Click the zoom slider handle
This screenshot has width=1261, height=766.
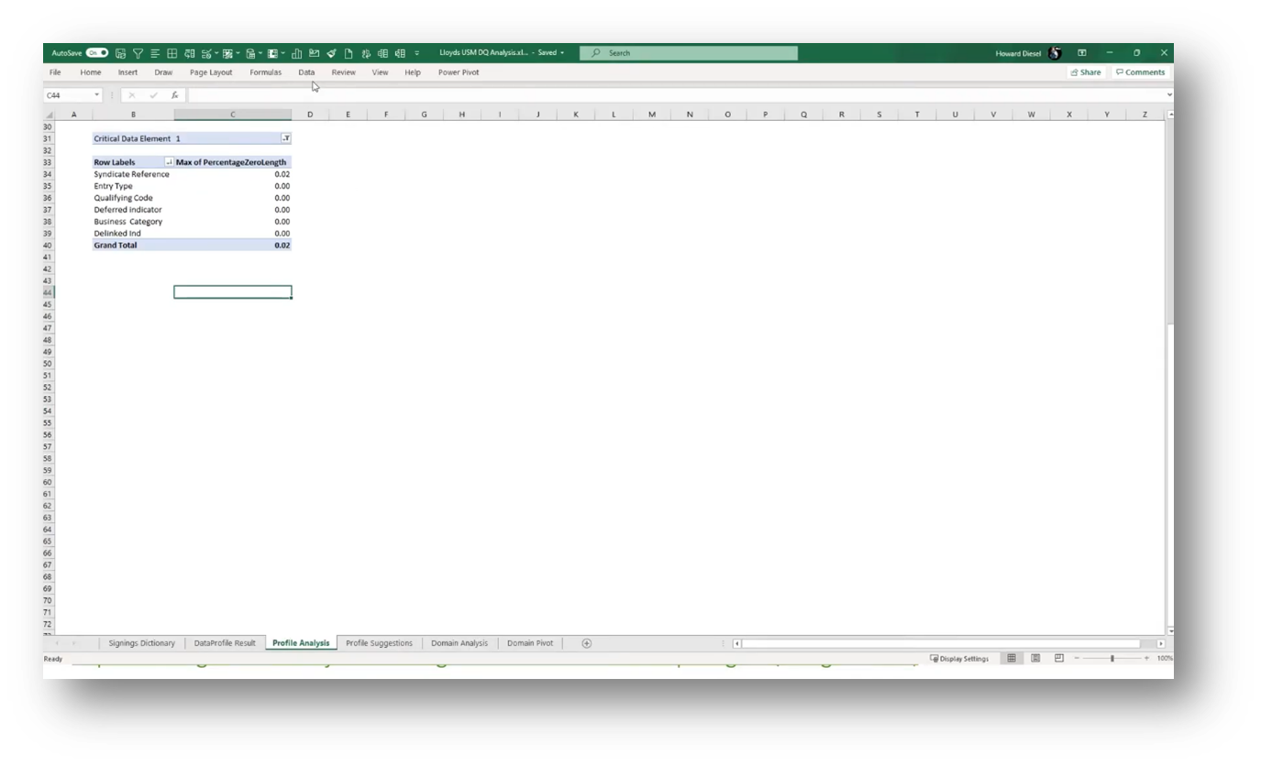tap(1112, 659)
